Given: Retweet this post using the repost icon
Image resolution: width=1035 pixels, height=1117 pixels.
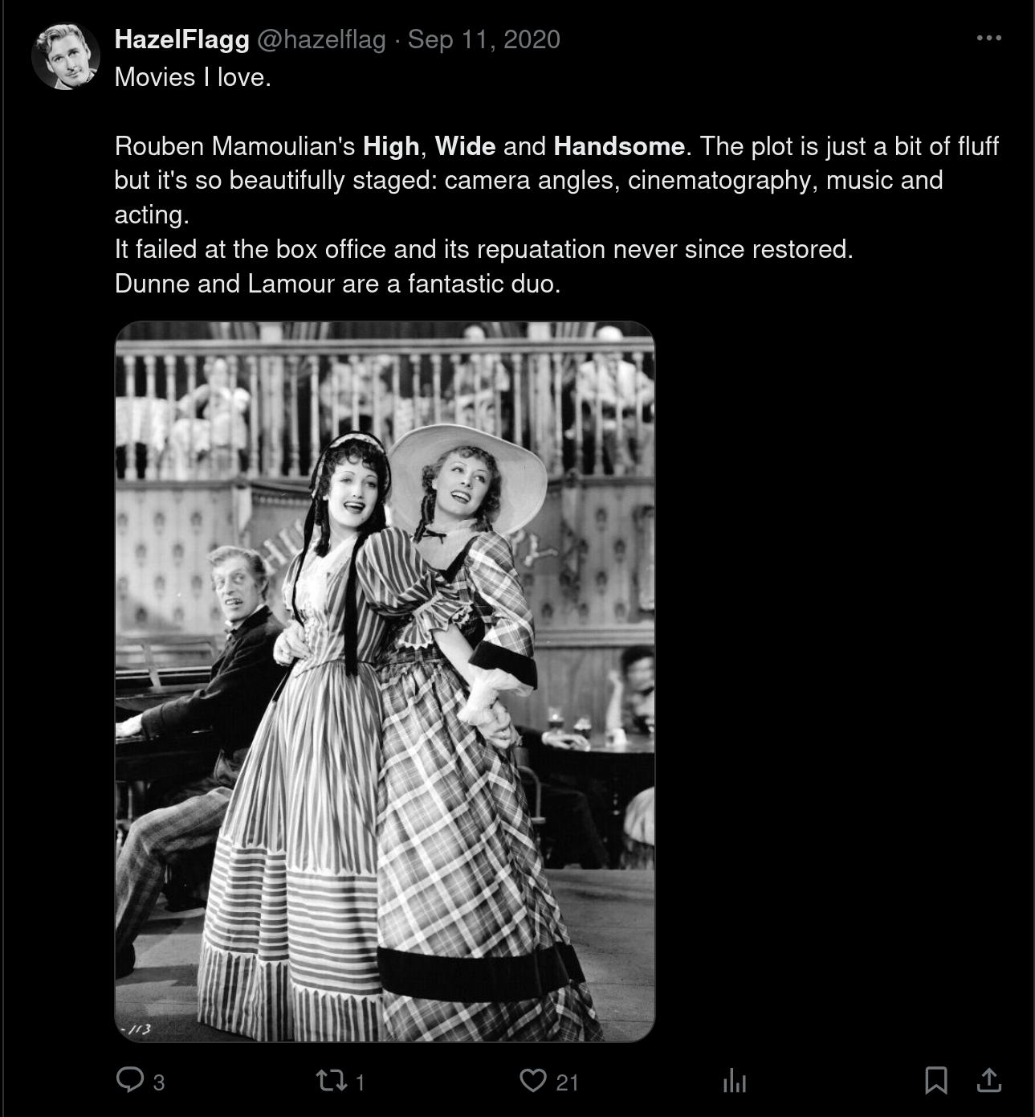Looking at the screenshot, I should (330, 1080).
